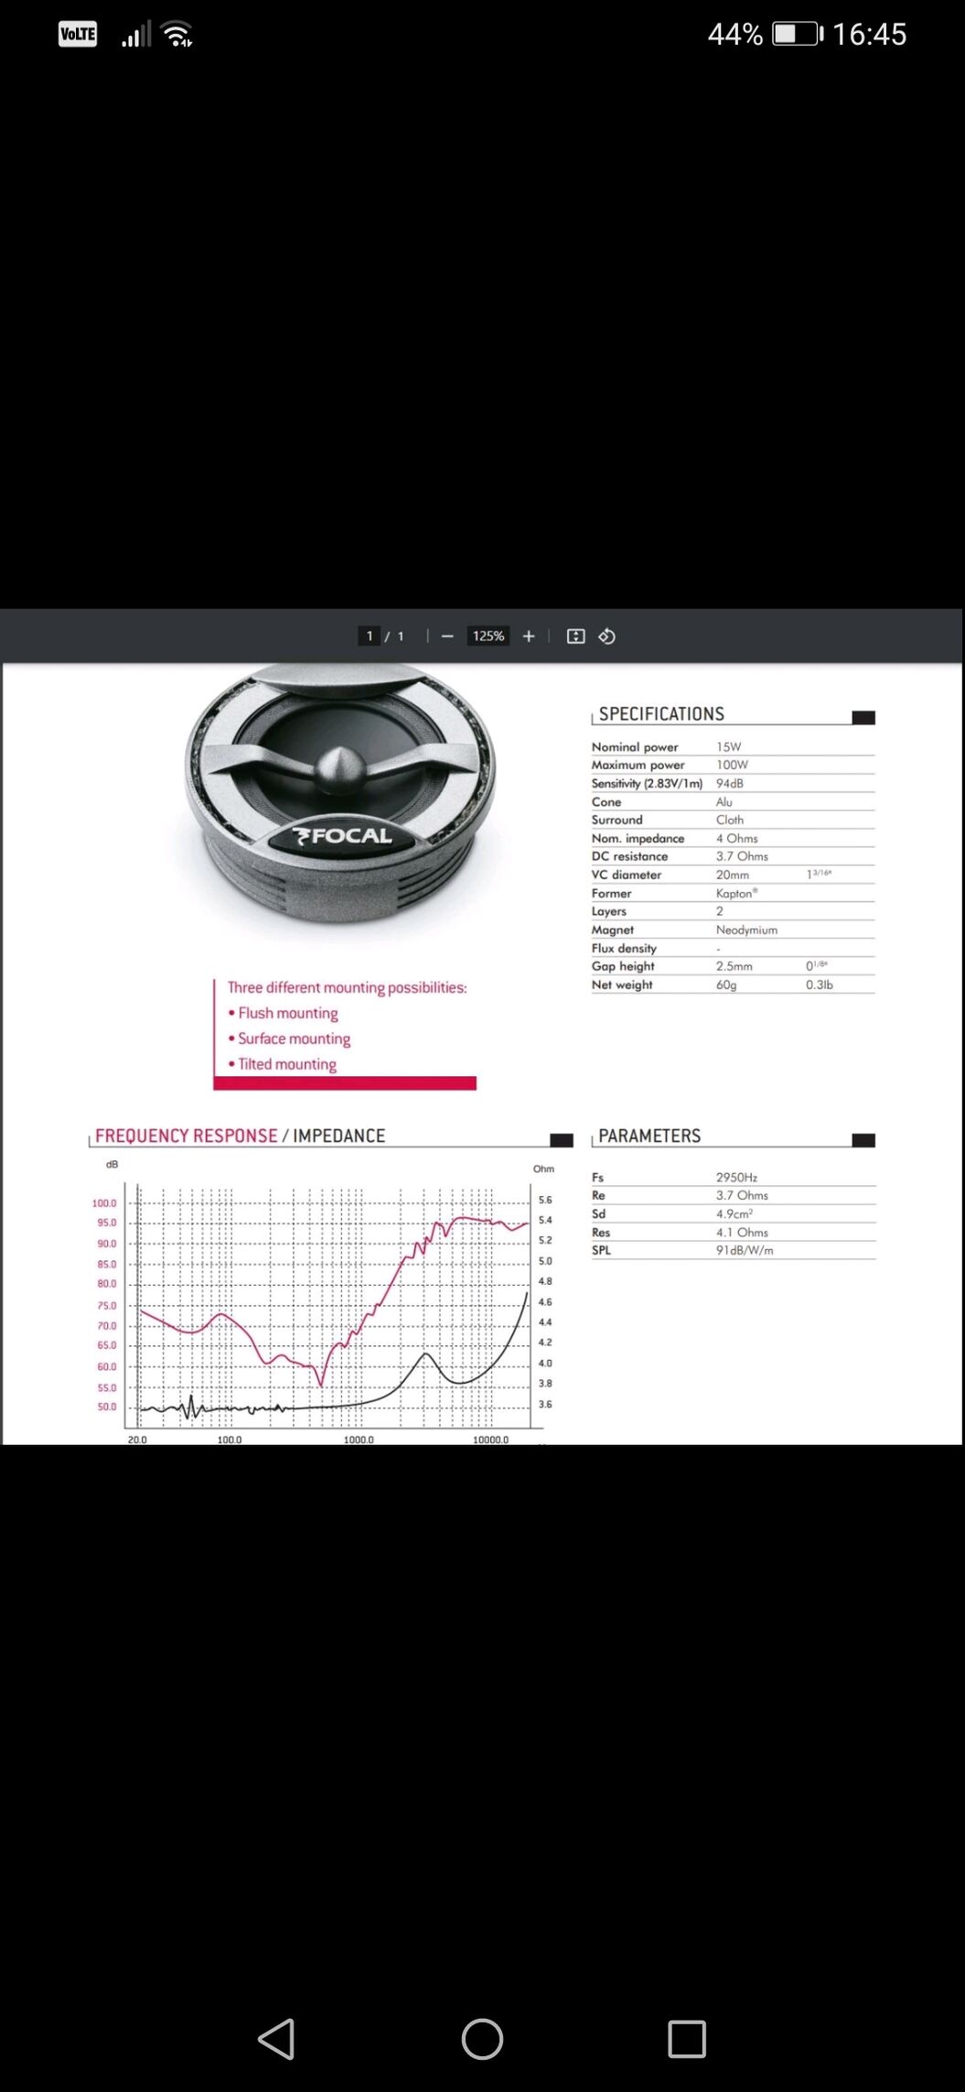Image resolution: width=965 pixels, height=2092 pixels.
Task: Rotate the document with the rotate icon
Action: coord(606,636)
